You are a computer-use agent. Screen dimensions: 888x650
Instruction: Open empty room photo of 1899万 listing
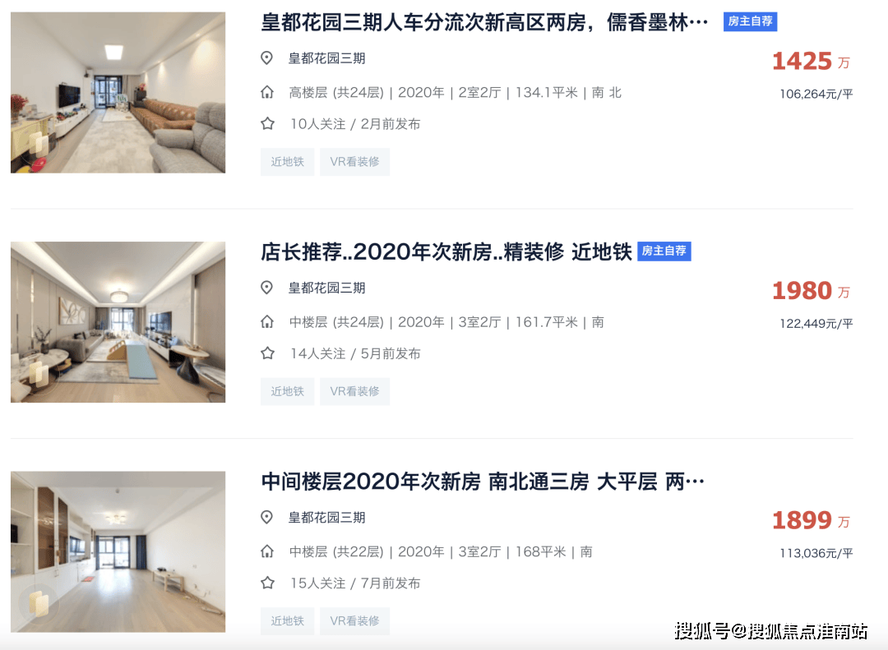point(118,552)
